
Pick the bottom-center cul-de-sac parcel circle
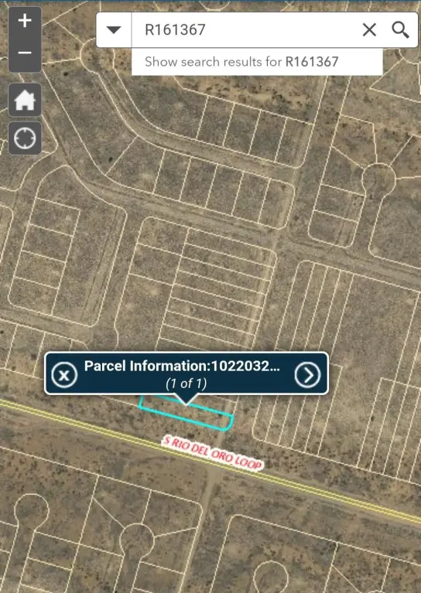[x=138, y=540]
